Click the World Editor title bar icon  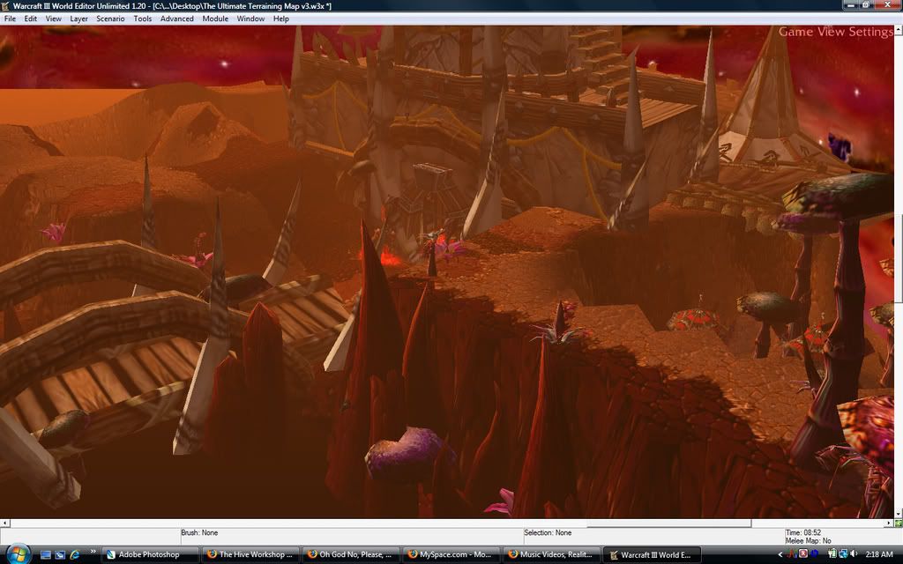[x=6, y=6]
